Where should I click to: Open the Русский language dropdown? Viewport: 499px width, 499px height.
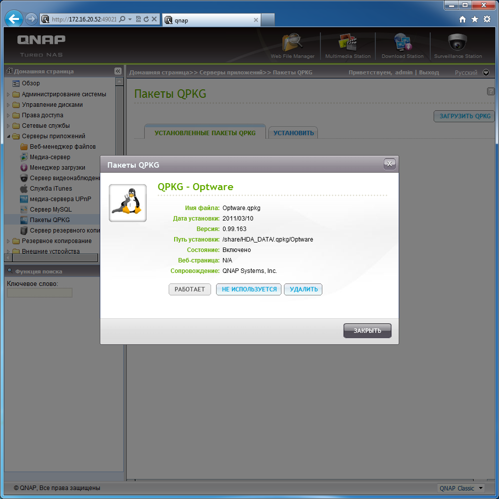pyautogui.click(x=486, y=72)
